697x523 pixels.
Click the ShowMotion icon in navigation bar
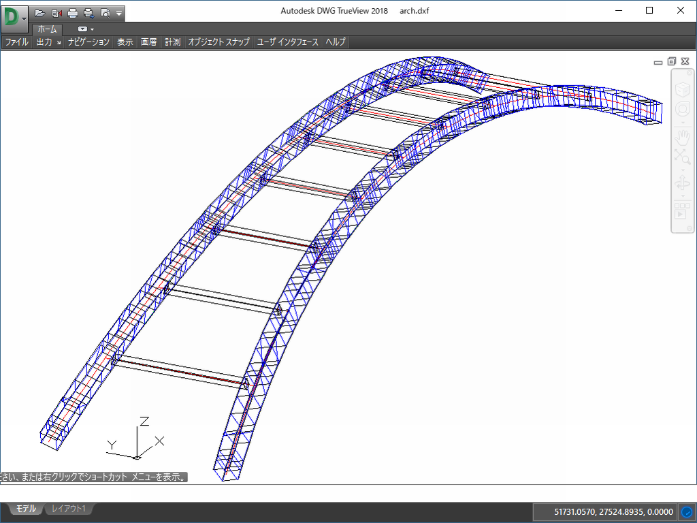682,213
